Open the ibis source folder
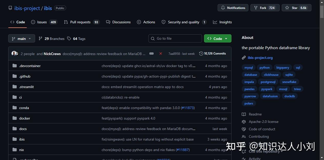This screenshot has height=160, width=324. click(x=22, y=139)
